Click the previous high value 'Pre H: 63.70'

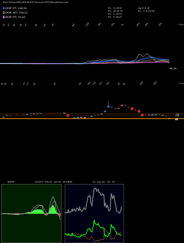point(115,11)
